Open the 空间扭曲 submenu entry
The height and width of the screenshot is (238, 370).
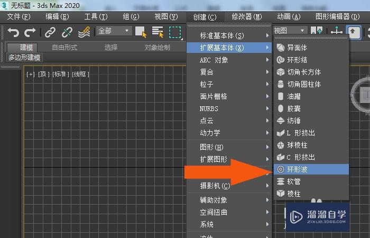229,212
